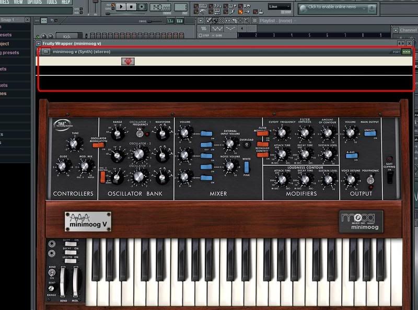The width and height of the screenshot is (418, 310).
Task: Click the minimoog V nameplate
Action: click(88, 222)
